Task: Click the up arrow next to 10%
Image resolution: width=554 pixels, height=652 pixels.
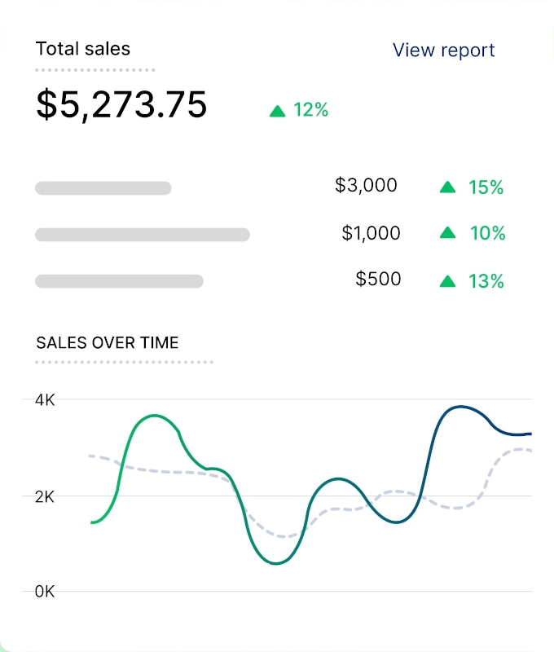Action: tap(447, 233)
